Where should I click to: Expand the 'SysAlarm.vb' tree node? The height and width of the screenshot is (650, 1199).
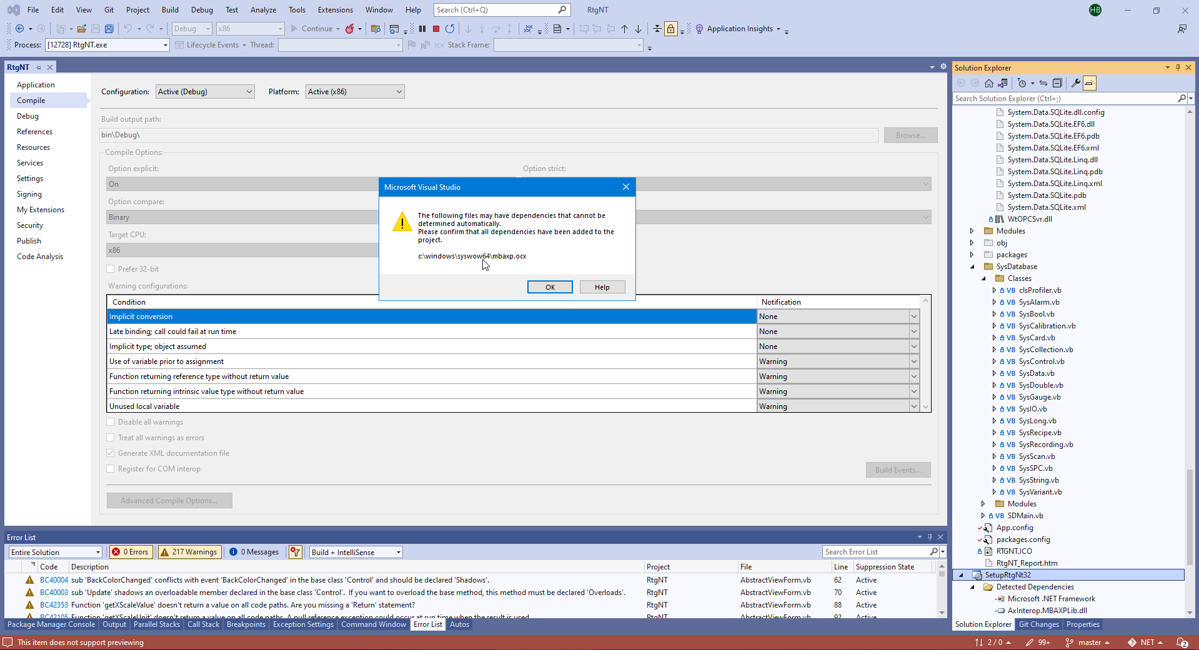point(994,302)
